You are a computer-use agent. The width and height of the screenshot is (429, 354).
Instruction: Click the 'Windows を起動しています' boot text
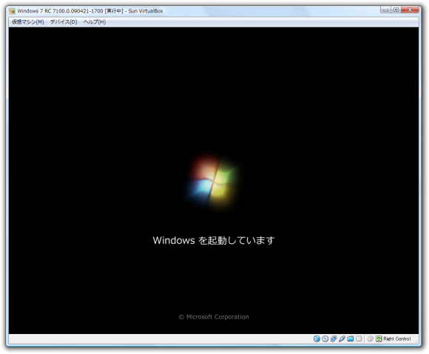tap(214, 240)
